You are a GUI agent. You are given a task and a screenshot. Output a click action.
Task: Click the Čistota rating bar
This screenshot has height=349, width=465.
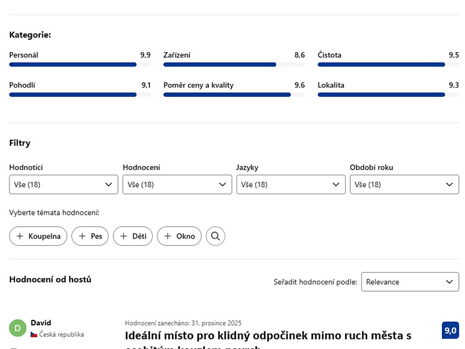pyautogui.click(x=388, y=65)
